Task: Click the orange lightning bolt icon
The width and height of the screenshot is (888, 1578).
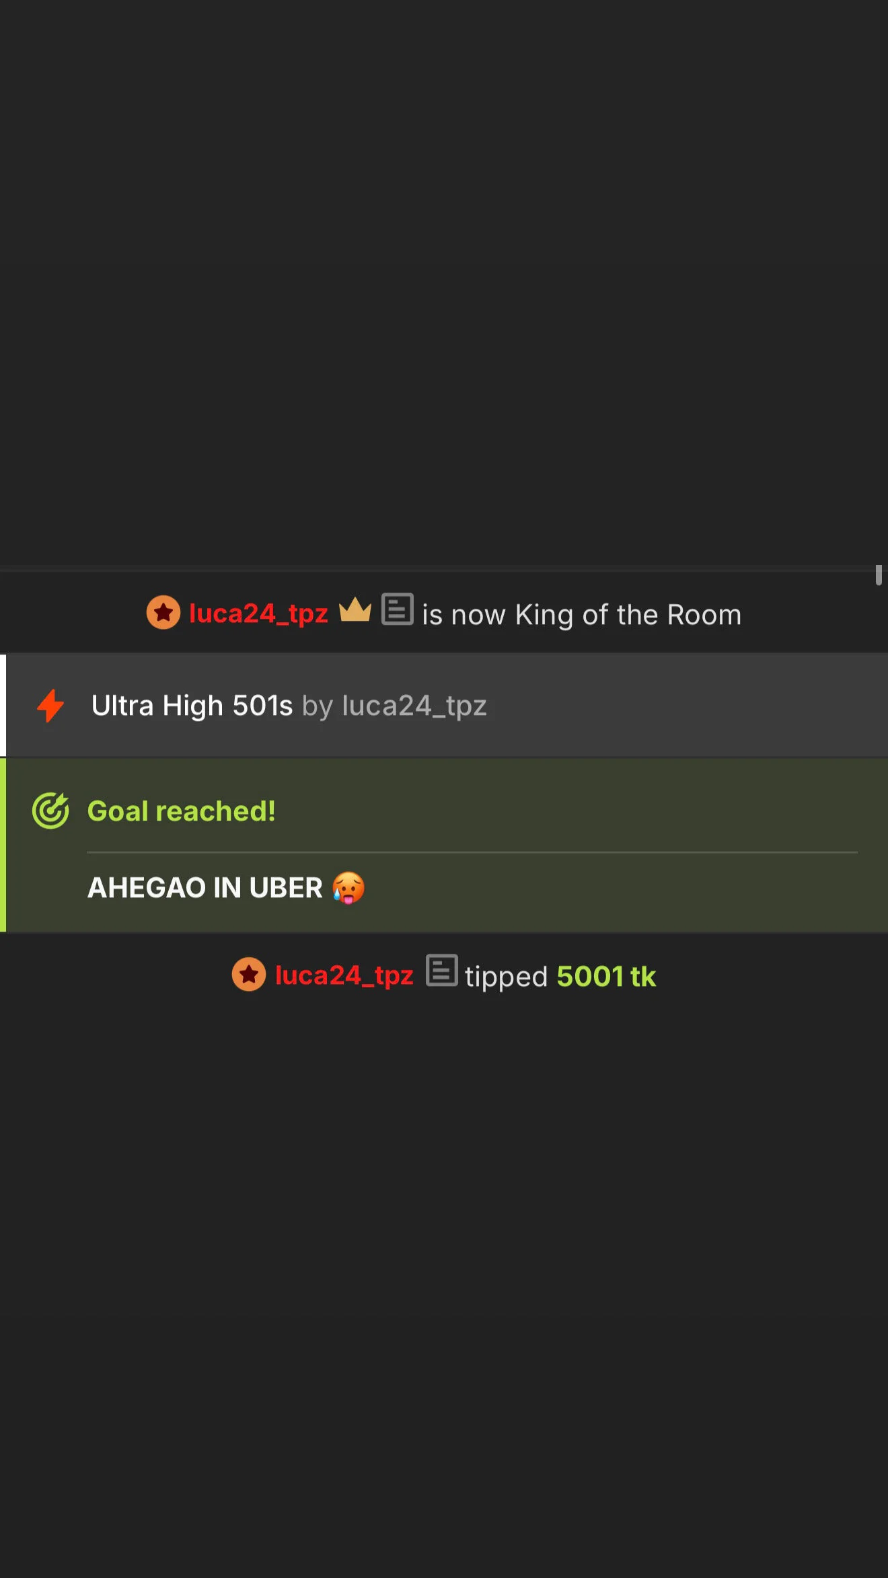Action: click(50, 706)
